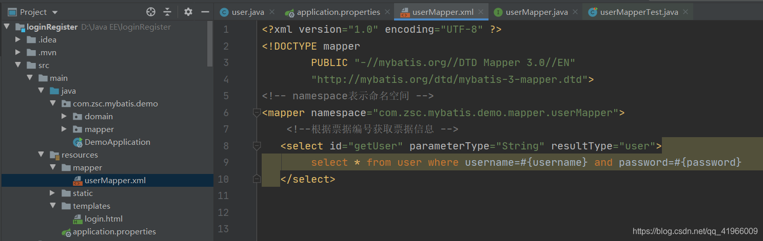Viewport: 763px width, 241px height.
Task: Select the src folder
Action: (44, 65)
